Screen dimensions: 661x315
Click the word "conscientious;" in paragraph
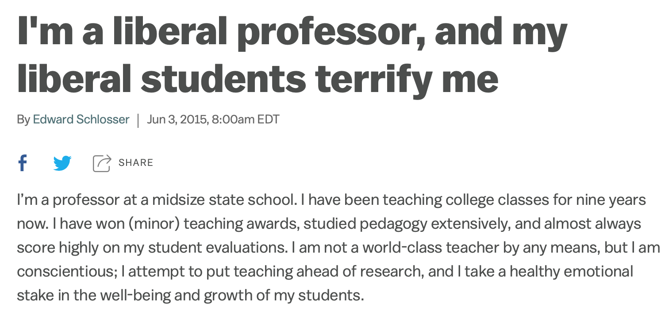point(67,271)
